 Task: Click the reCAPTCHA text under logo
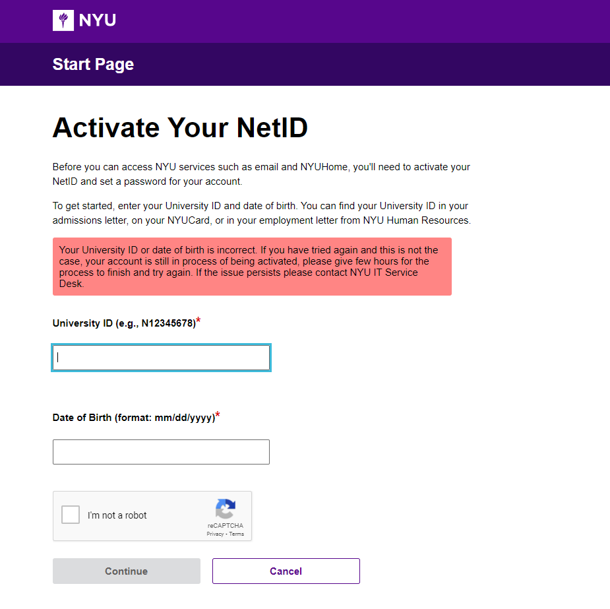click(x=226, y=525)
